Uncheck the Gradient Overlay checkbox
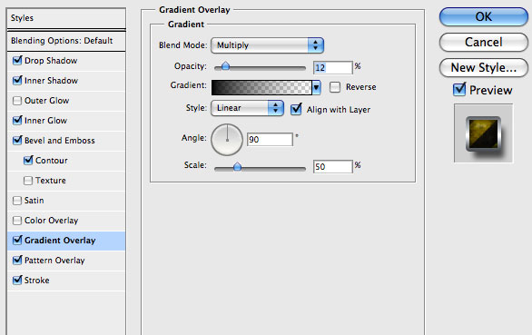The image size is (532, 335). (x=17, y=241)
